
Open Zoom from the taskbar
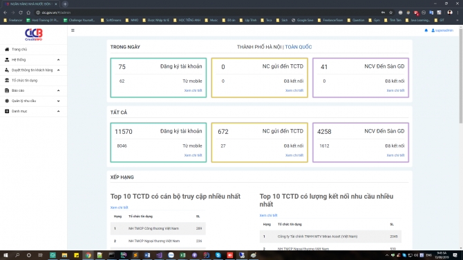pyautogui.click(x=171, y=255)
